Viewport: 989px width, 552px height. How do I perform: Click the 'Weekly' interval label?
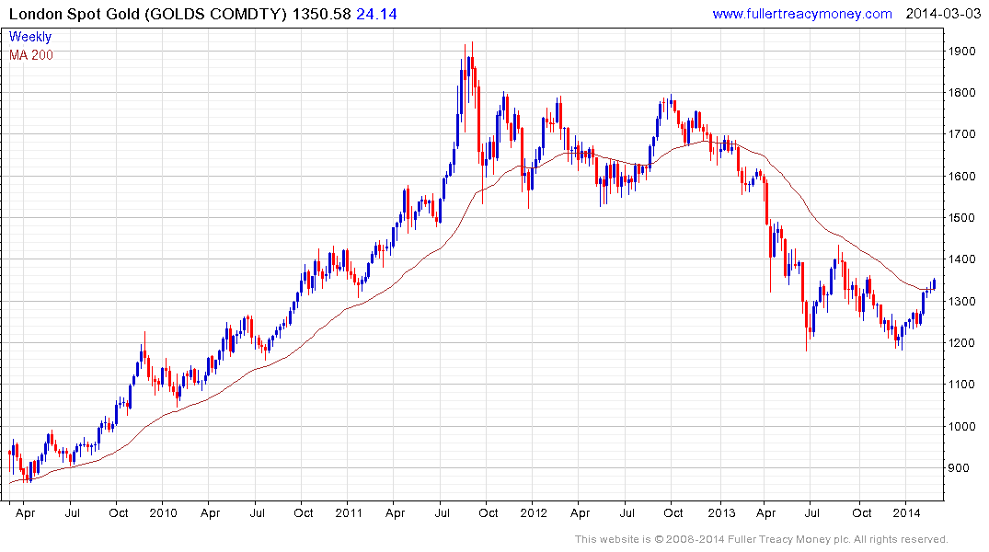(x=30, y=37)
